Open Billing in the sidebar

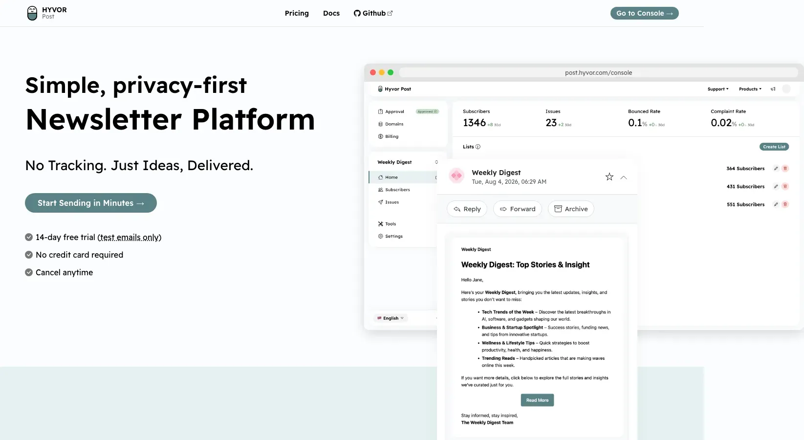(x=388, y=136)
